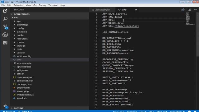The height and width of the screenshot is (112, 199).
Task: Expand the storage folder
Action: point(49,46)
